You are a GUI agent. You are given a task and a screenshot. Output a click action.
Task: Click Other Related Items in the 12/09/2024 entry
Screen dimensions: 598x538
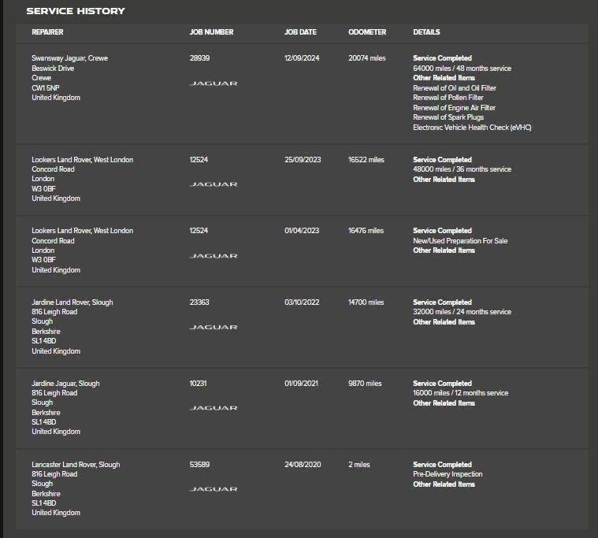(444, 78)
